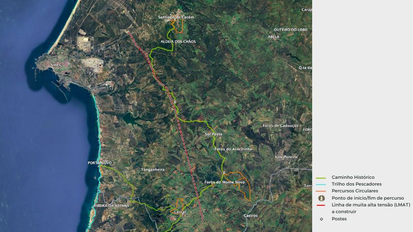
Task: Select the Percursos Circulares legend label
Action: 355,191
